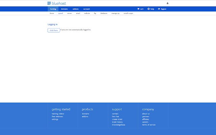This screenshot has width=216, height=135.
Task: Select the hosting tab
Action: [53, 9]
